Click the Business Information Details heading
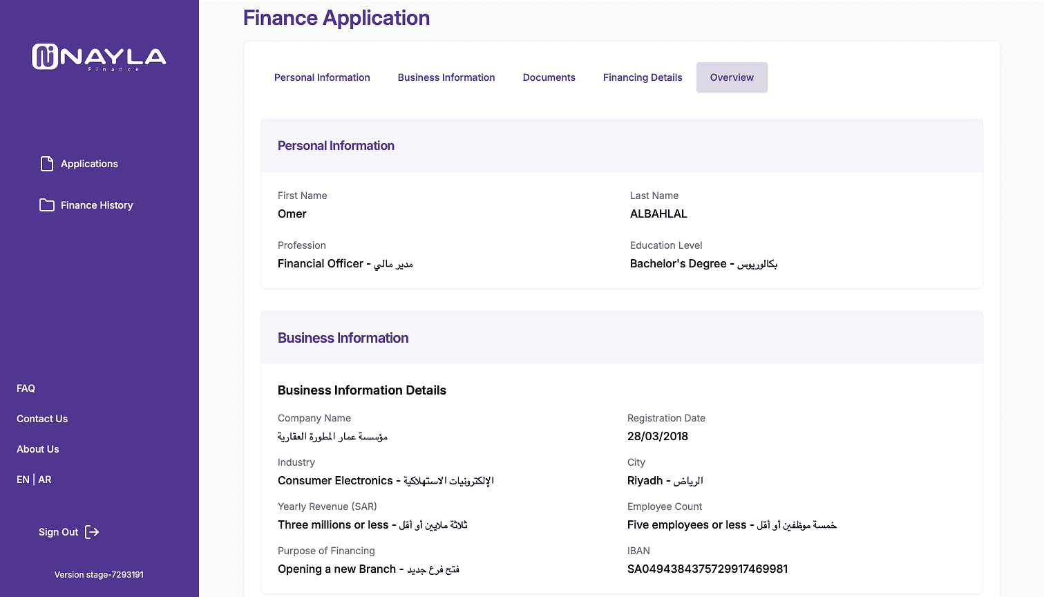The height and width of the screenshot is (597, 1044). coord(361,390)
